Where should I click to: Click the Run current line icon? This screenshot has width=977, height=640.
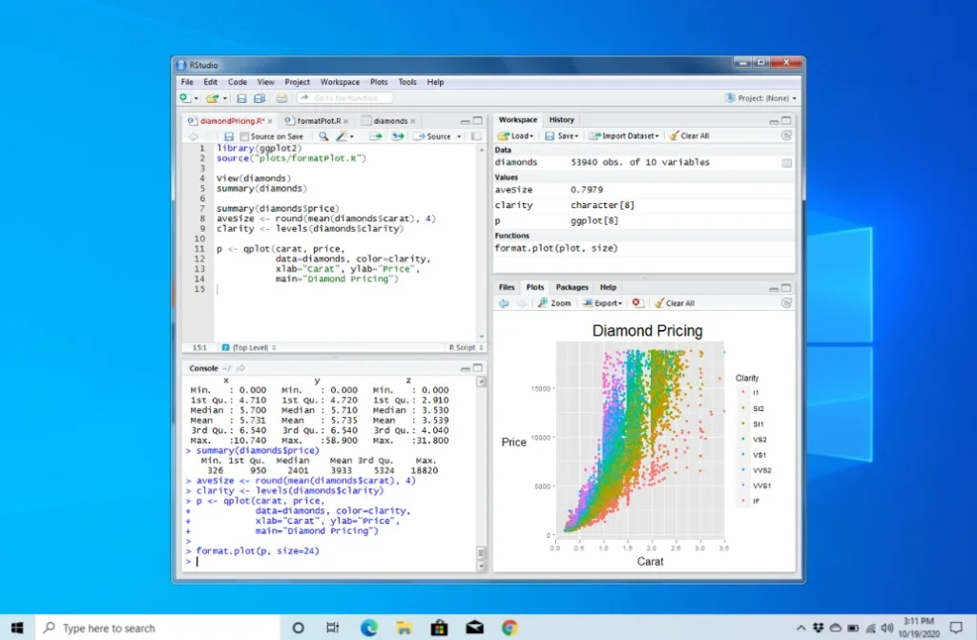375,136
